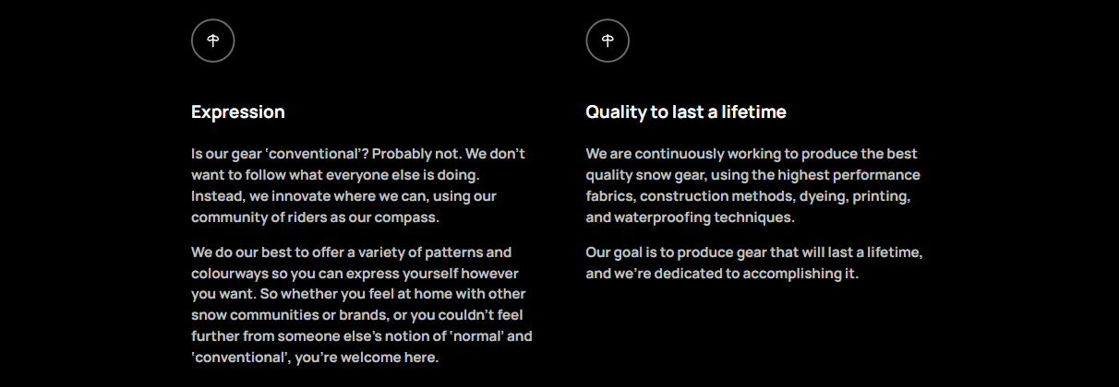Viewport: 1119px width, 387px height.
Task: Click the paragraph starting Is our gear
Action: pos(358,185)
